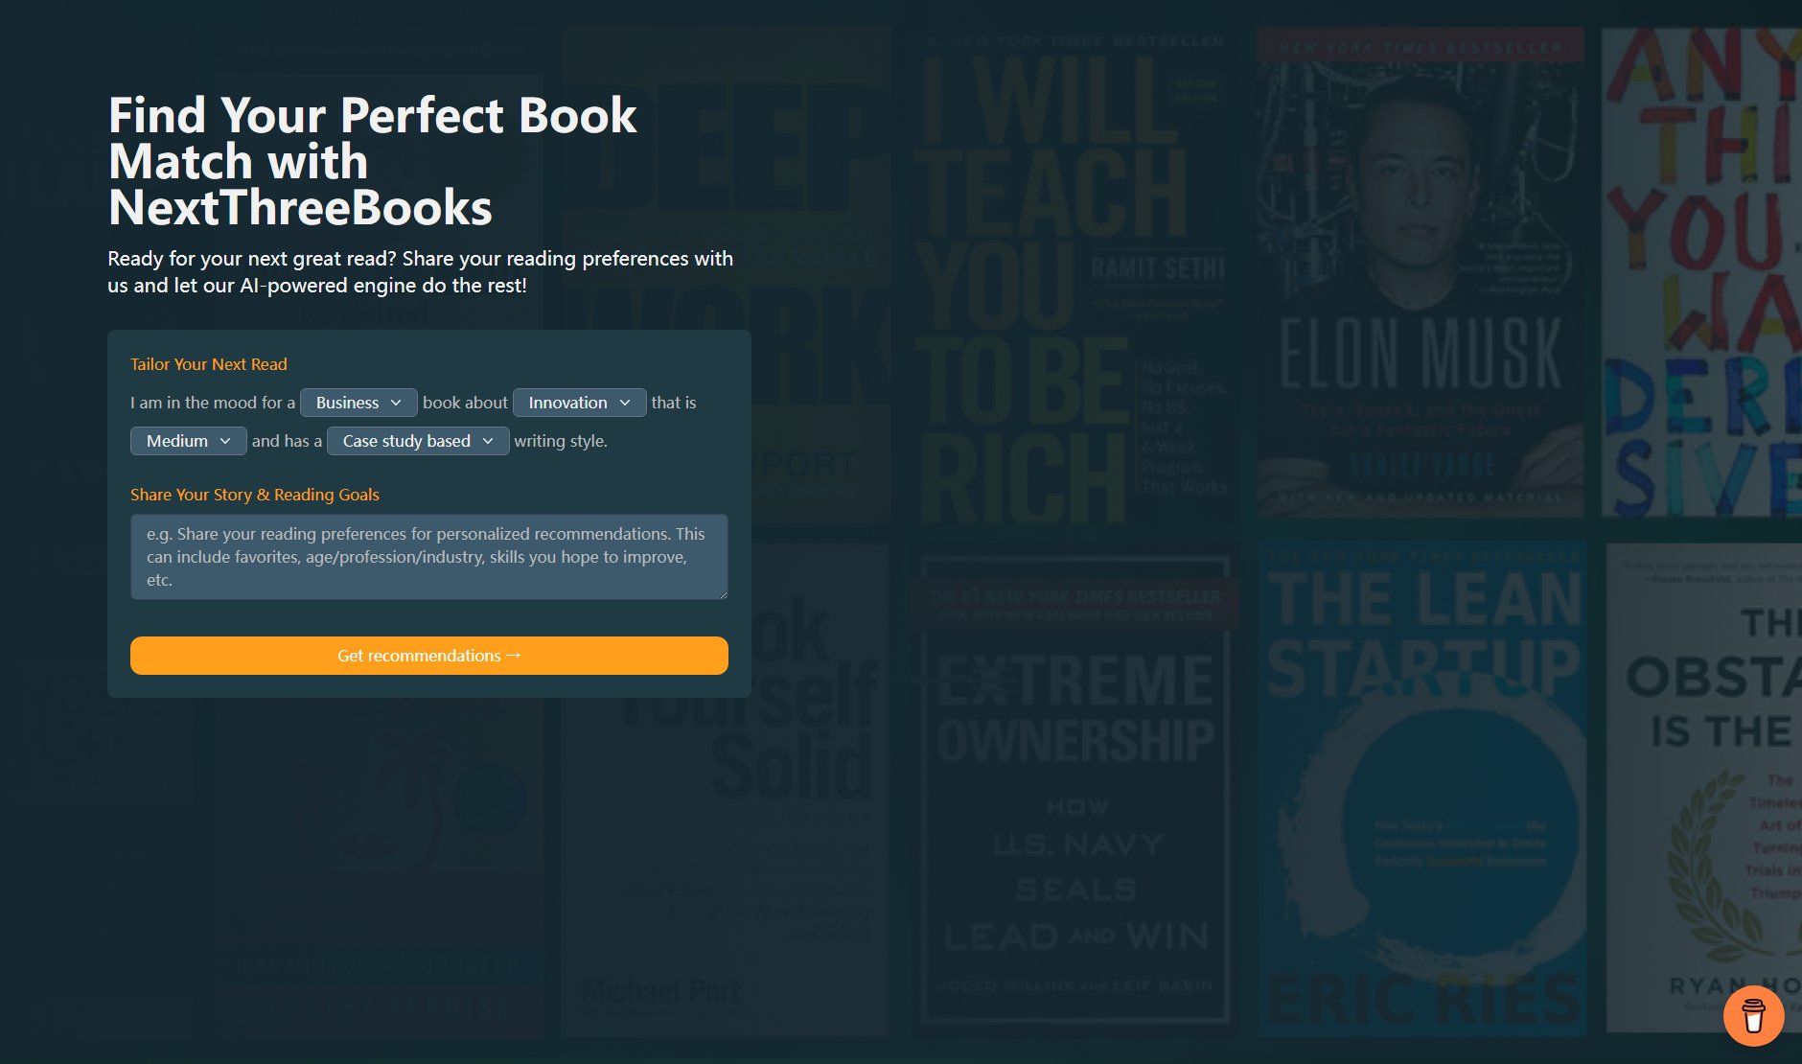Click the 'Ready for your next great read?' paragraph

(421, 272)
